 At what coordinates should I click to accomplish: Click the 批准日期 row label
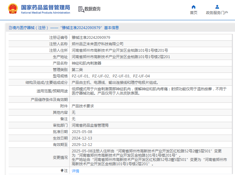(x=60, y=132)
